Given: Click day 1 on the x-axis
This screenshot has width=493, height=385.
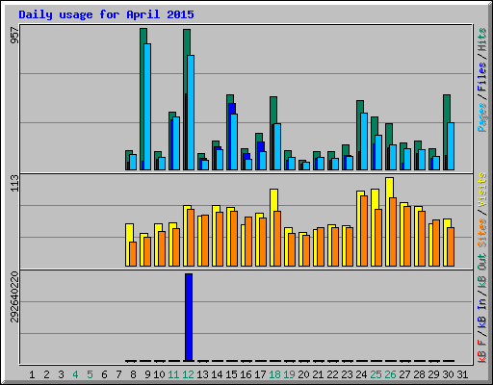Looking at the screenshot, I should (x=32, y=374).
